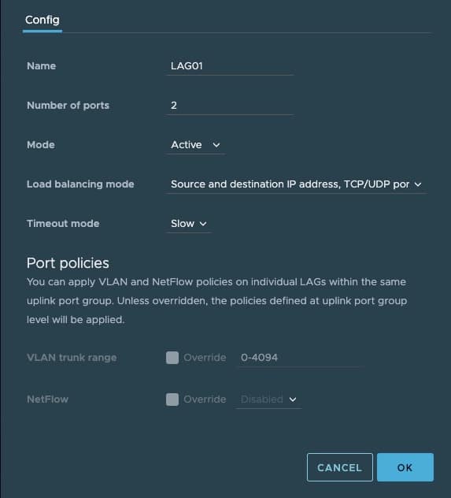
Task: Open the NetFlow Disabled dropdown
Action: tap(268, 400)
